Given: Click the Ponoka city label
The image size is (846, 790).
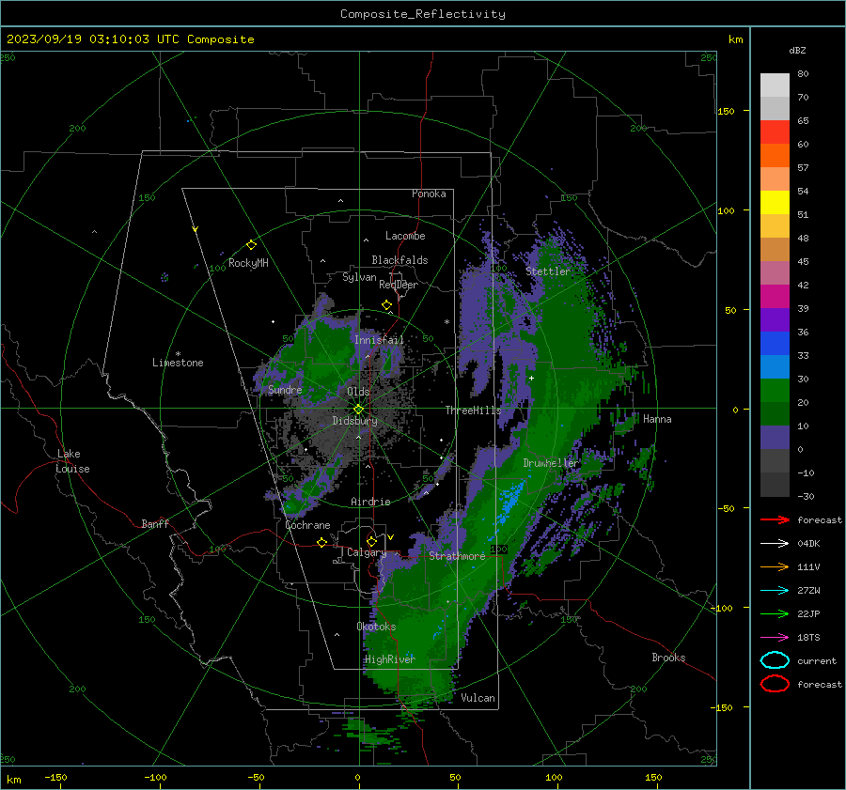Looking at the screenshot, I should click(429, 194).
